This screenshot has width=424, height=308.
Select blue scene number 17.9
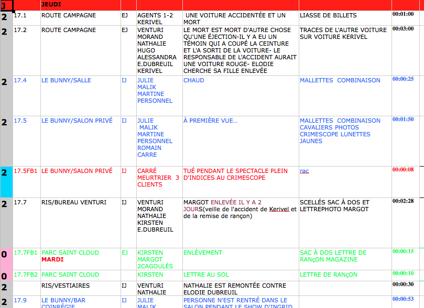27,302
